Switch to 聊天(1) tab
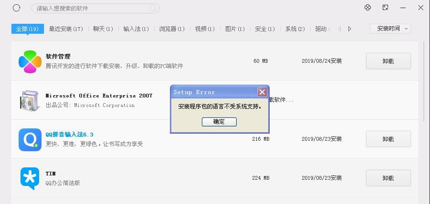430x204 pixels. (103, 29)
